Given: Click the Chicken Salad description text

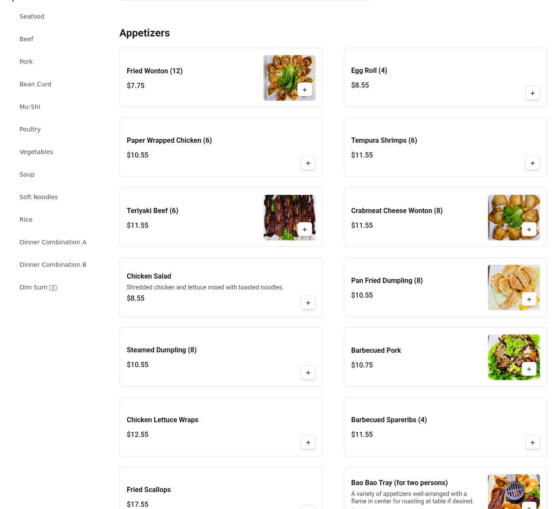Looking at the screenshot, I should [205, 287].
